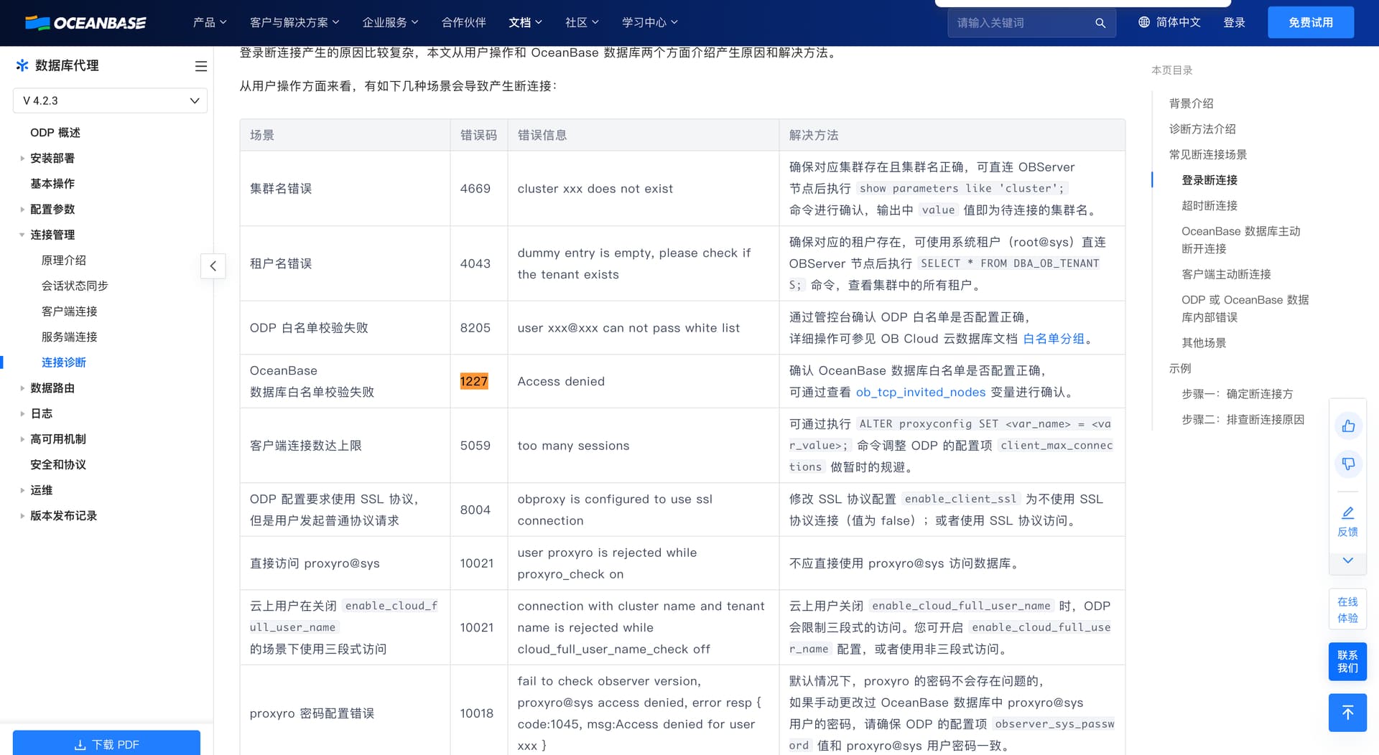Screen dimensions: 1379x755
Task: Open the 文档 dropdown menu
Action: [x=526, y=22]
